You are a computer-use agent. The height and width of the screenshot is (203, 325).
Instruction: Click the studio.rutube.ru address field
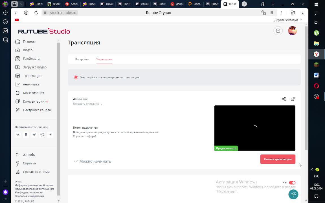(63, 13)
